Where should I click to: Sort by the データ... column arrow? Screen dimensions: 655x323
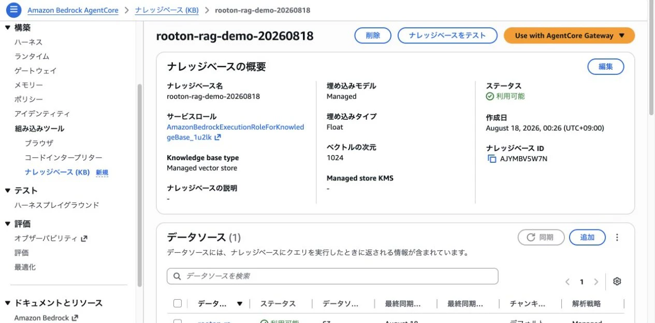[239, 304]
